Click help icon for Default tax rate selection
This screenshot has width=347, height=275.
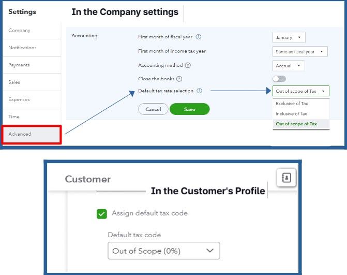pyautogui.click(x=199, y=91)
